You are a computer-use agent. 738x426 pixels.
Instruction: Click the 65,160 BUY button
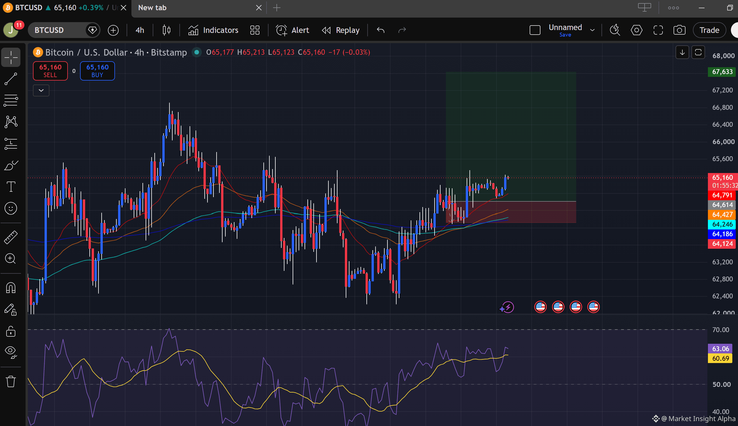click(97, 71)
